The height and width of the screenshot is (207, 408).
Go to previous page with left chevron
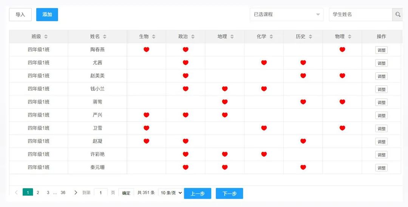pyautogui.click(x=16, y=193)
